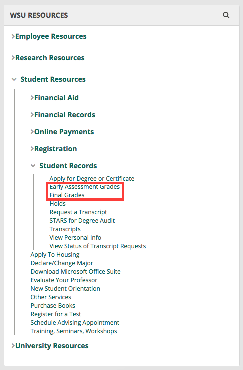Collapse Student Records chevron

[33, 166]
